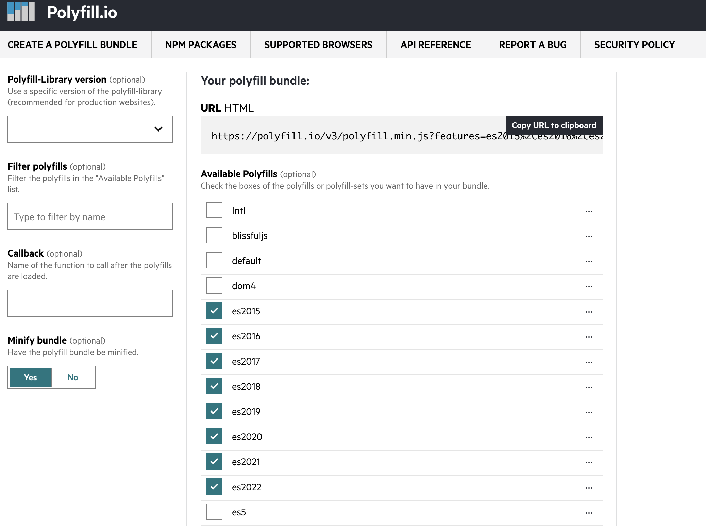Viewport: 706px width, 526px height.
Task: Focus the filter polyfills input field
Action: pos(90,216)
